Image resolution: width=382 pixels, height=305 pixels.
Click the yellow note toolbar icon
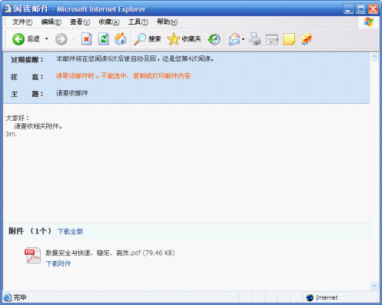point(289,39)
